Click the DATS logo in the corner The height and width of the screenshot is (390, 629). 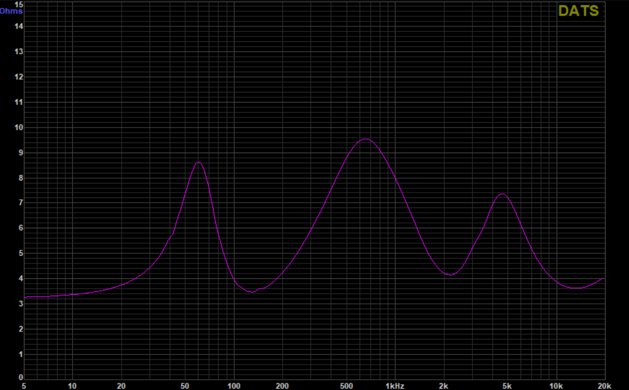[x=578, y=11]
